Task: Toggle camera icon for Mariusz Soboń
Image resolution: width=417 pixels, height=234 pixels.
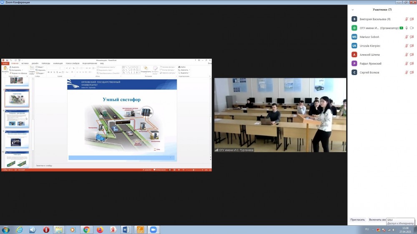Action: [x=412, y=37]
